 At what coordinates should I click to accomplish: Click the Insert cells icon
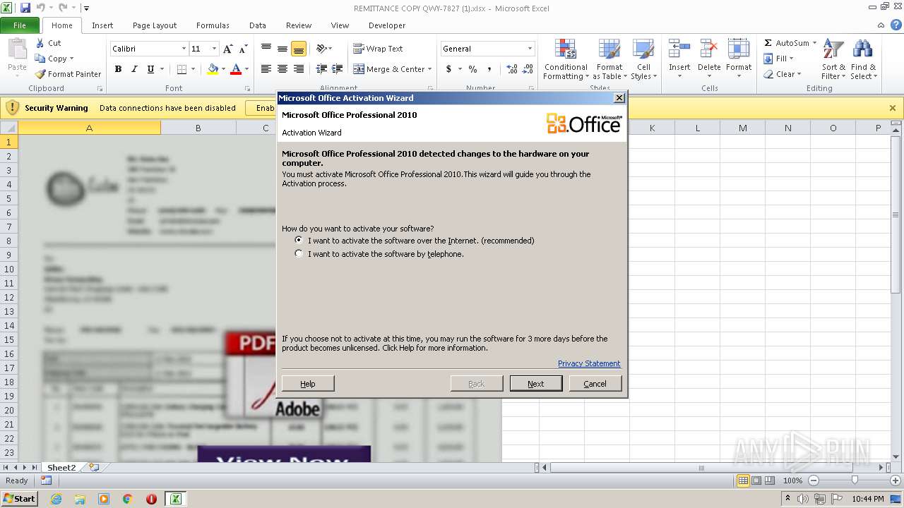[x=679, y=49]
